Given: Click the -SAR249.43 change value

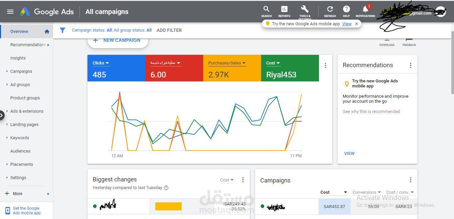Looking at the screenshot, I should (234, 204).
